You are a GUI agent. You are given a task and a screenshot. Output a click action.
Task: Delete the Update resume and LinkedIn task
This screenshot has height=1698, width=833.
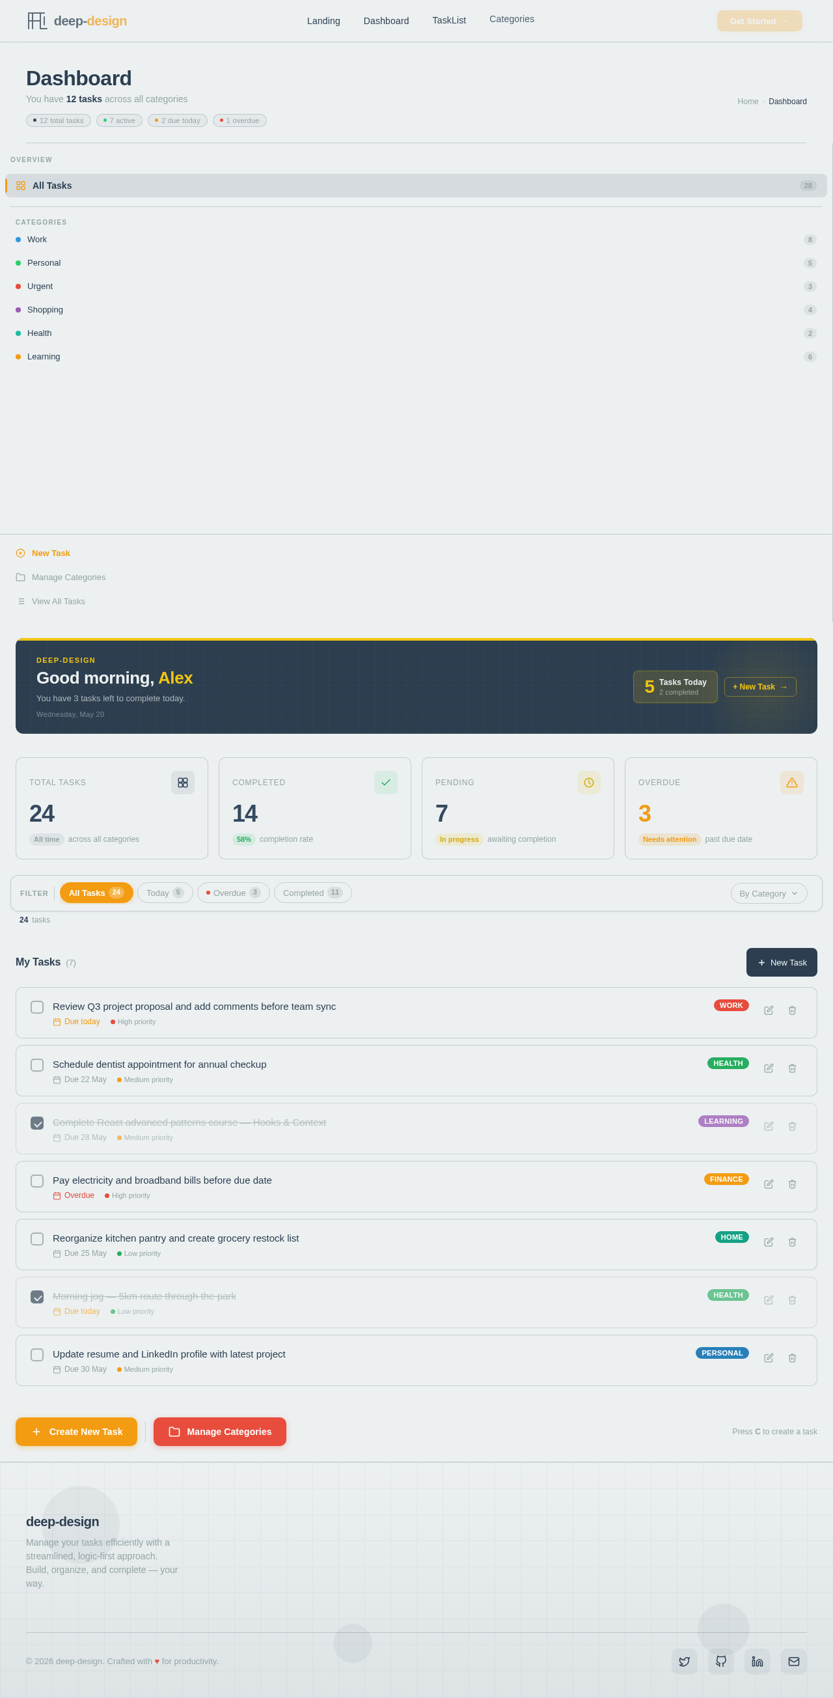coord(792,1358)
